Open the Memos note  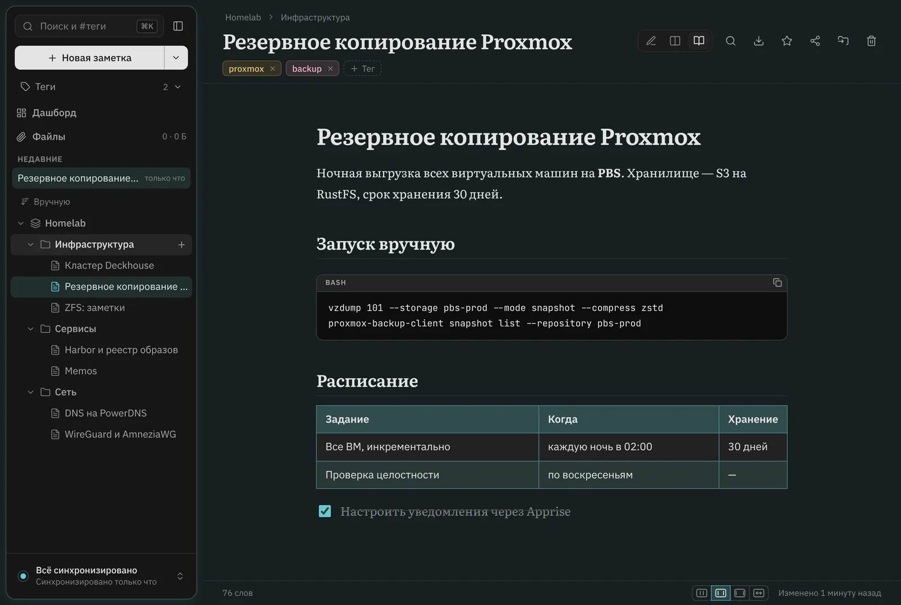(101, 371)
